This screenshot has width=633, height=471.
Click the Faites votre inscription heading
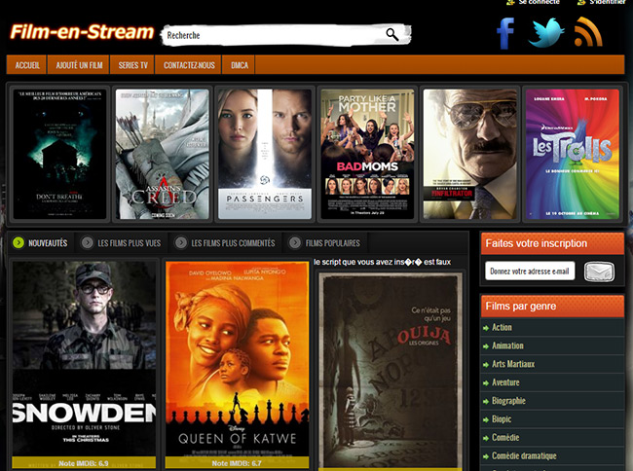coord(537,243)
